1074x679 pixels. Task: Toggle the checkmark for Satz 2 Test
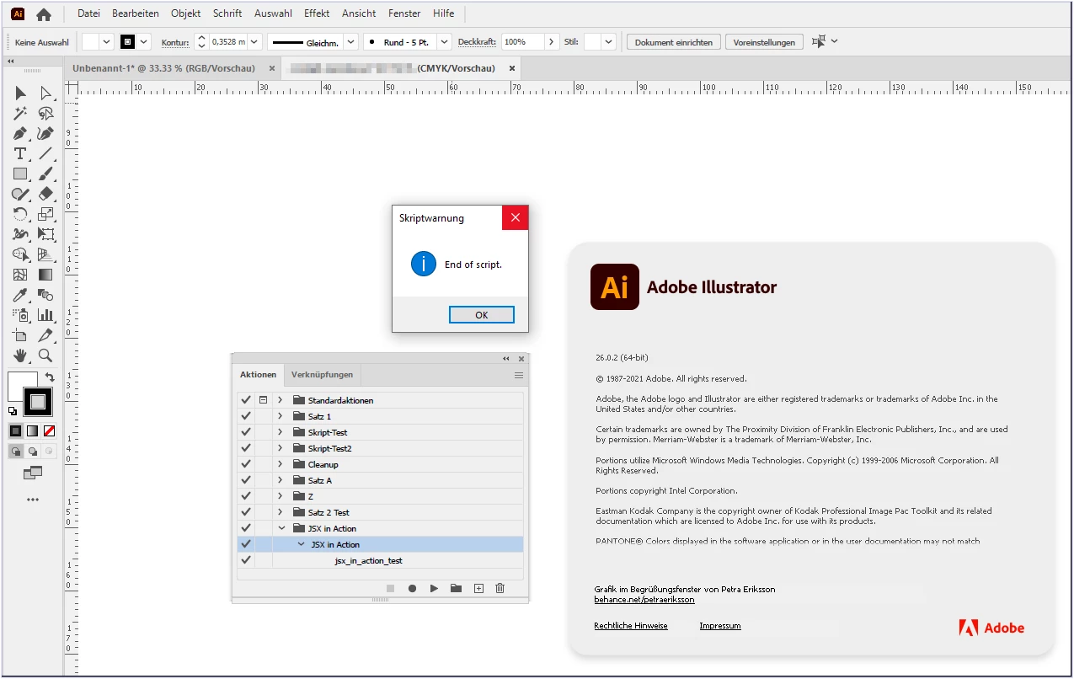tap(246, 512)
